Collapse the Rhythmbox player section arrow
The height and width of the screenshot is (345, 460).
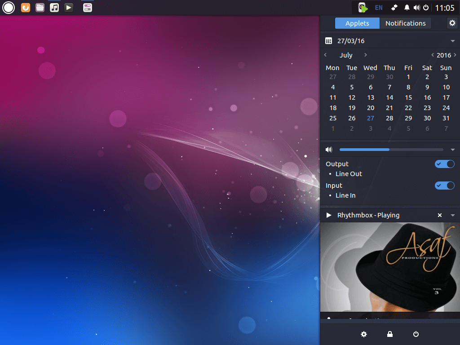coord(453,215)
